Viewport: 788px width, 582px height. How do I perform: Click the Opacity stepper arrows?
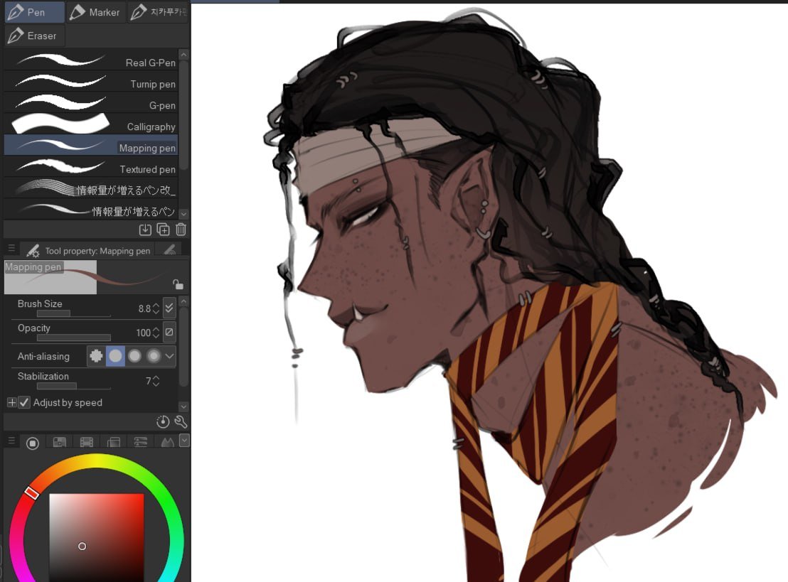tap(156, 333)
